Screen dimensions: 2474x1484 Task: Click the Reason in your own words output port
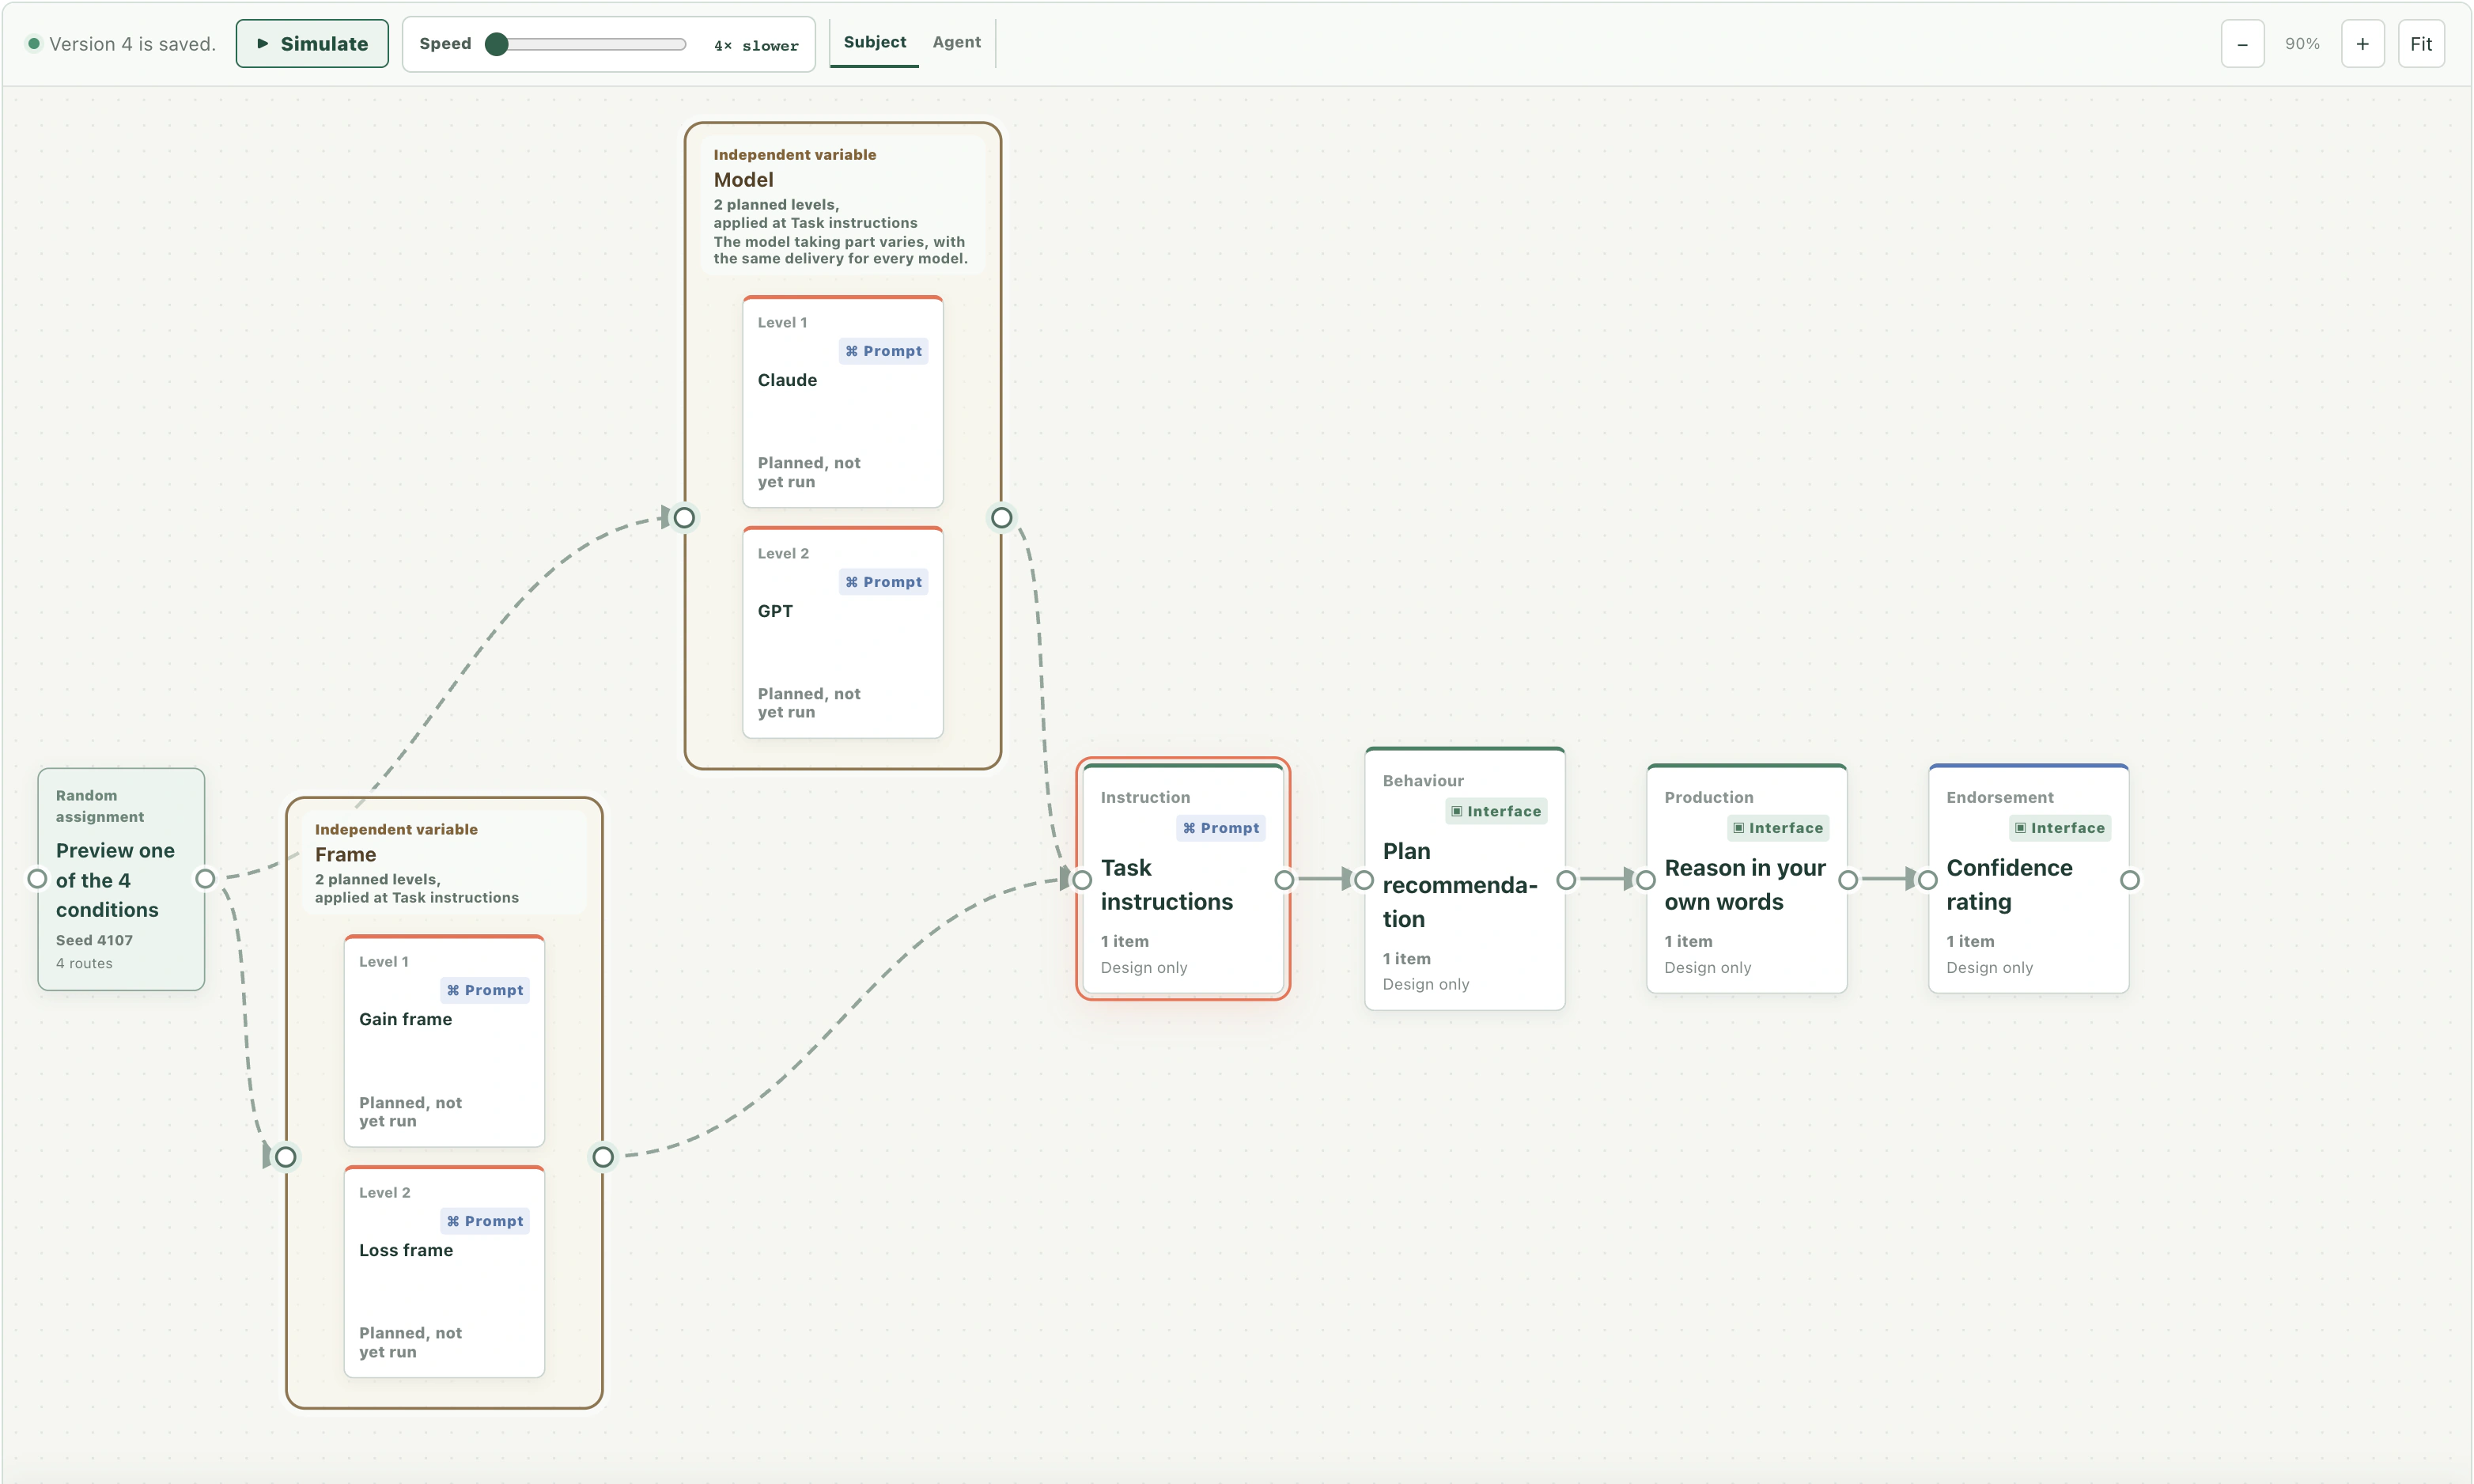pyautogui.click(x=1848, y=880)
